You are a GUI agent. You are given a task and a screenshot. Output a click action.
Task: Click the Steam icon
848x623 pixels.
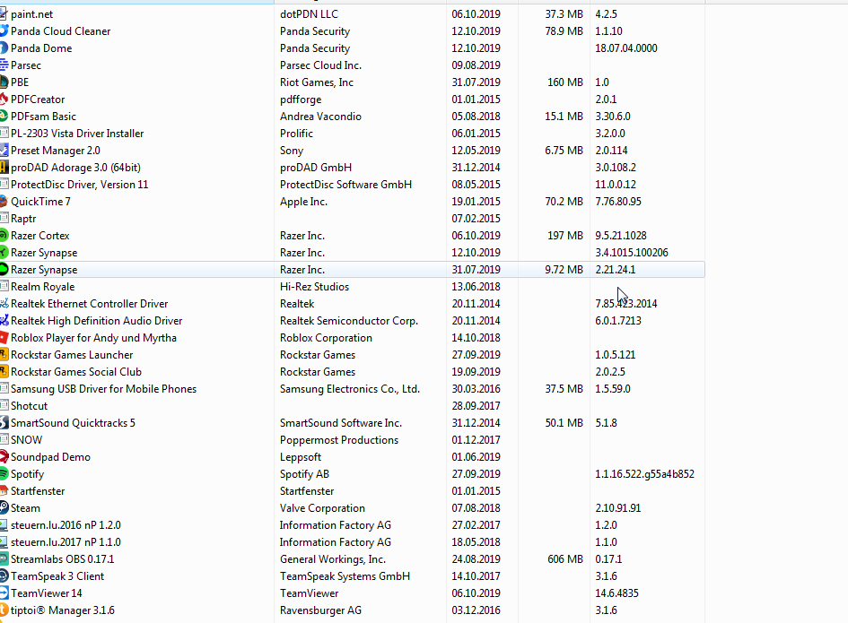[4, 507]
